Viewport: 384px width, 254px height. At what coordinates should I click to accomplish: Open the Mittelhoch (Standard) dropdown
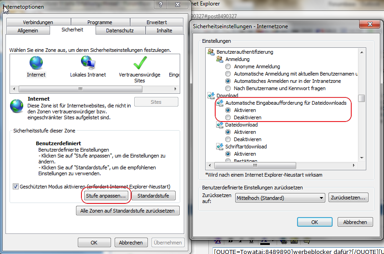pos(280,198)
